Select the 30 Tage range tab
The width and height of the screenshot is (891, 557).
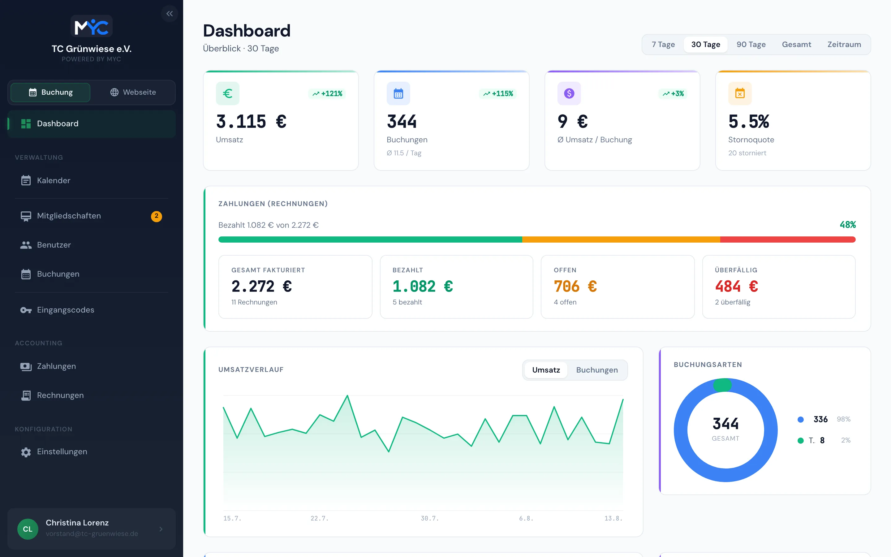tap(705, 45)
